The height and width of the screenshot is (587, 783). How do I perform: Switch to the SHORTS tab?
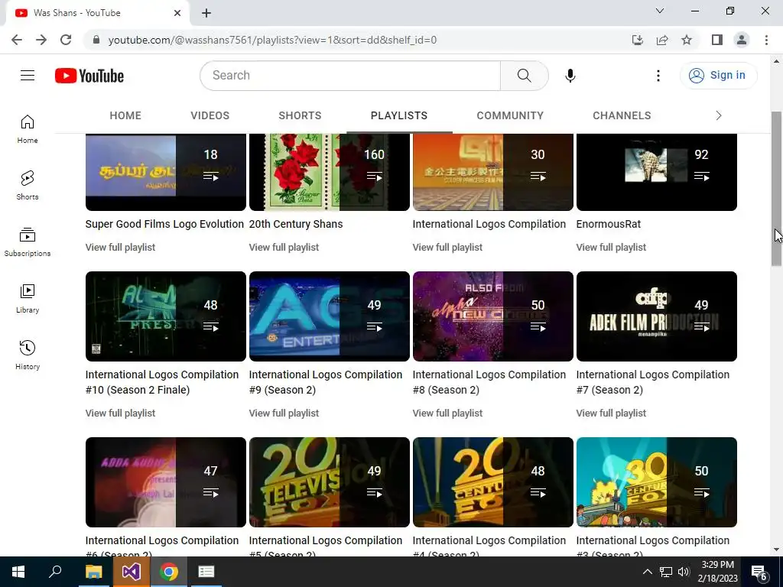(300, 116)
